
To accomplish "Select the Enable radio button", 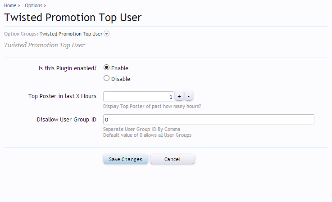I will click(106, 68).
